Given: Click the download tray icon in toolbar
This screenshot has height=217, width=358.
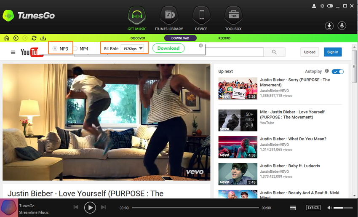Looking at the screenshot, I should 43,38.
